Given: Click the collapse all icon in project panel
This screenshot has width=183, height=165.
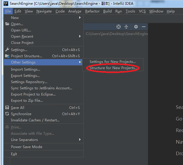Looking at the screenshot, I should pos(126,27).
